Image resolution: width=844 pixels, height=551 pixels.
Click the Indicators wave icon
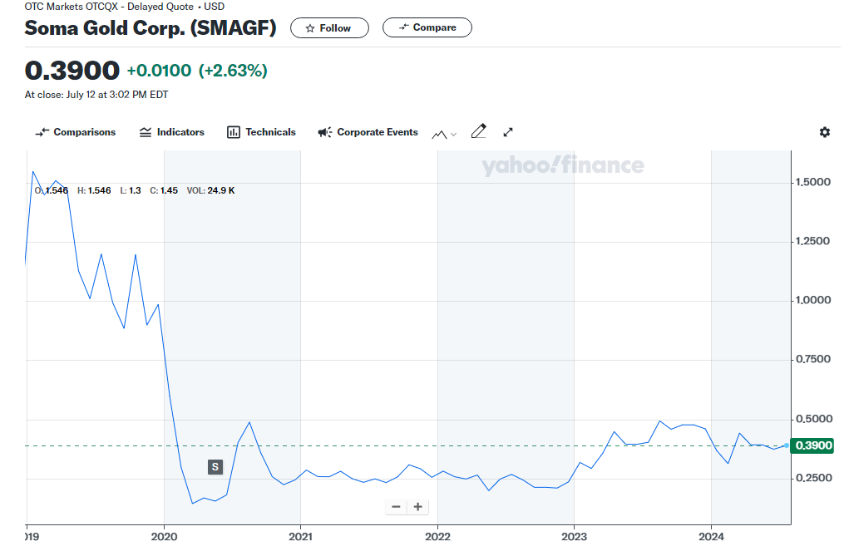coord(146,132)
